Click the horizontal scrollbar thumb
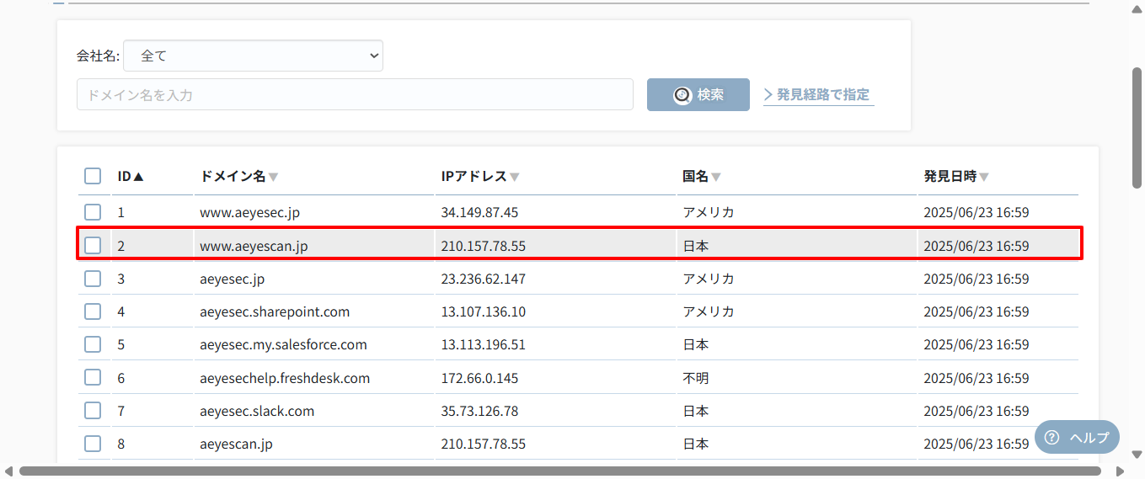Viewport: 1145px width, 479px height. (560, 471)
